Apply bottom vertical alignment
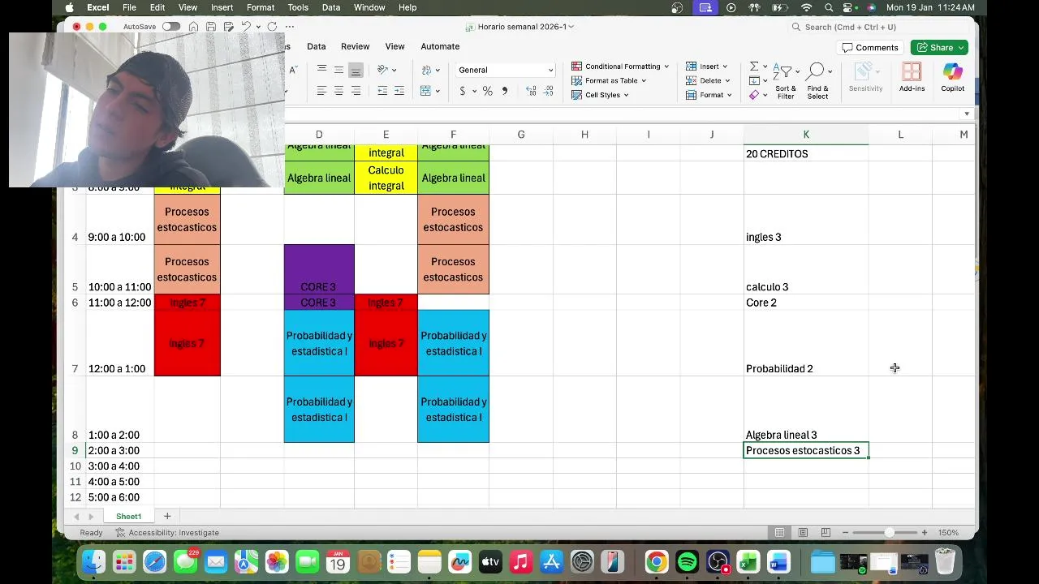 356,70
